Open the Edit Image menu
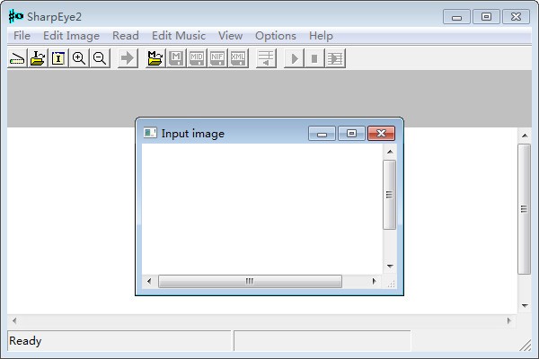The width and height of the screenshot is (539, 359). [x=71, y=36]
